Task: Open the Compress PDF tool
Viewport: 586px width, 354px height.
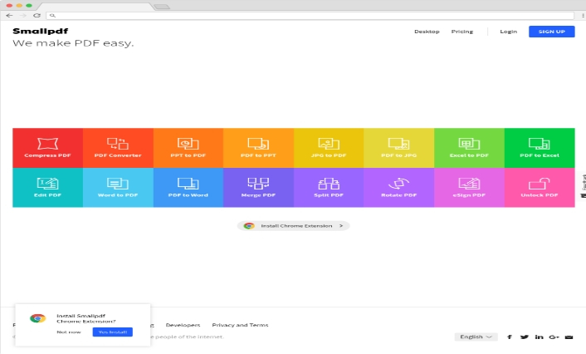Action: point(47,148)
